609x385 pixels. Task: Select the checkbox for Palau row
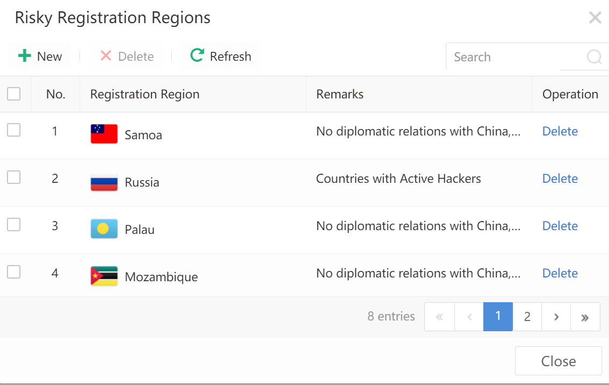[14, 225]
